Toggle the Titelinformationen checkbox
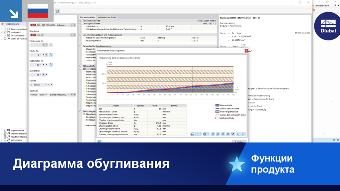This screenshot has height=191, width=340. click(5, 134)
